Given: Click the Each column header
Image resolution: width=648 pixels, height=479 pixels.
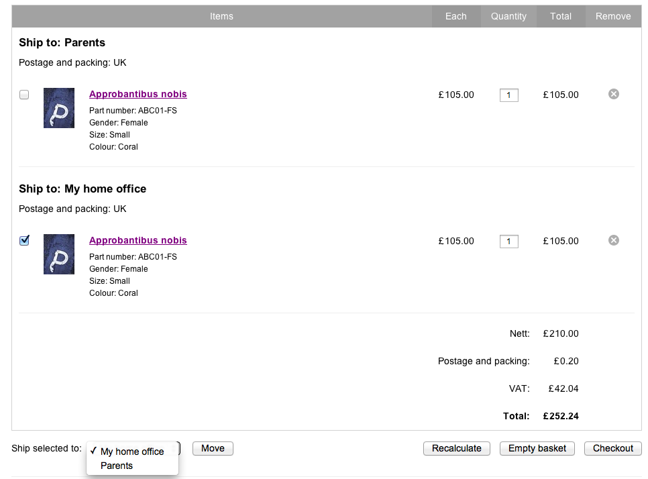Looking at the screenshot, I should pos(455,16).
